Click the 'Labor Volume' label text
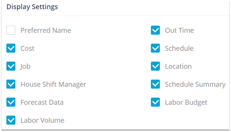This screenshot has width=231, height=132. [x=42, y=120]
